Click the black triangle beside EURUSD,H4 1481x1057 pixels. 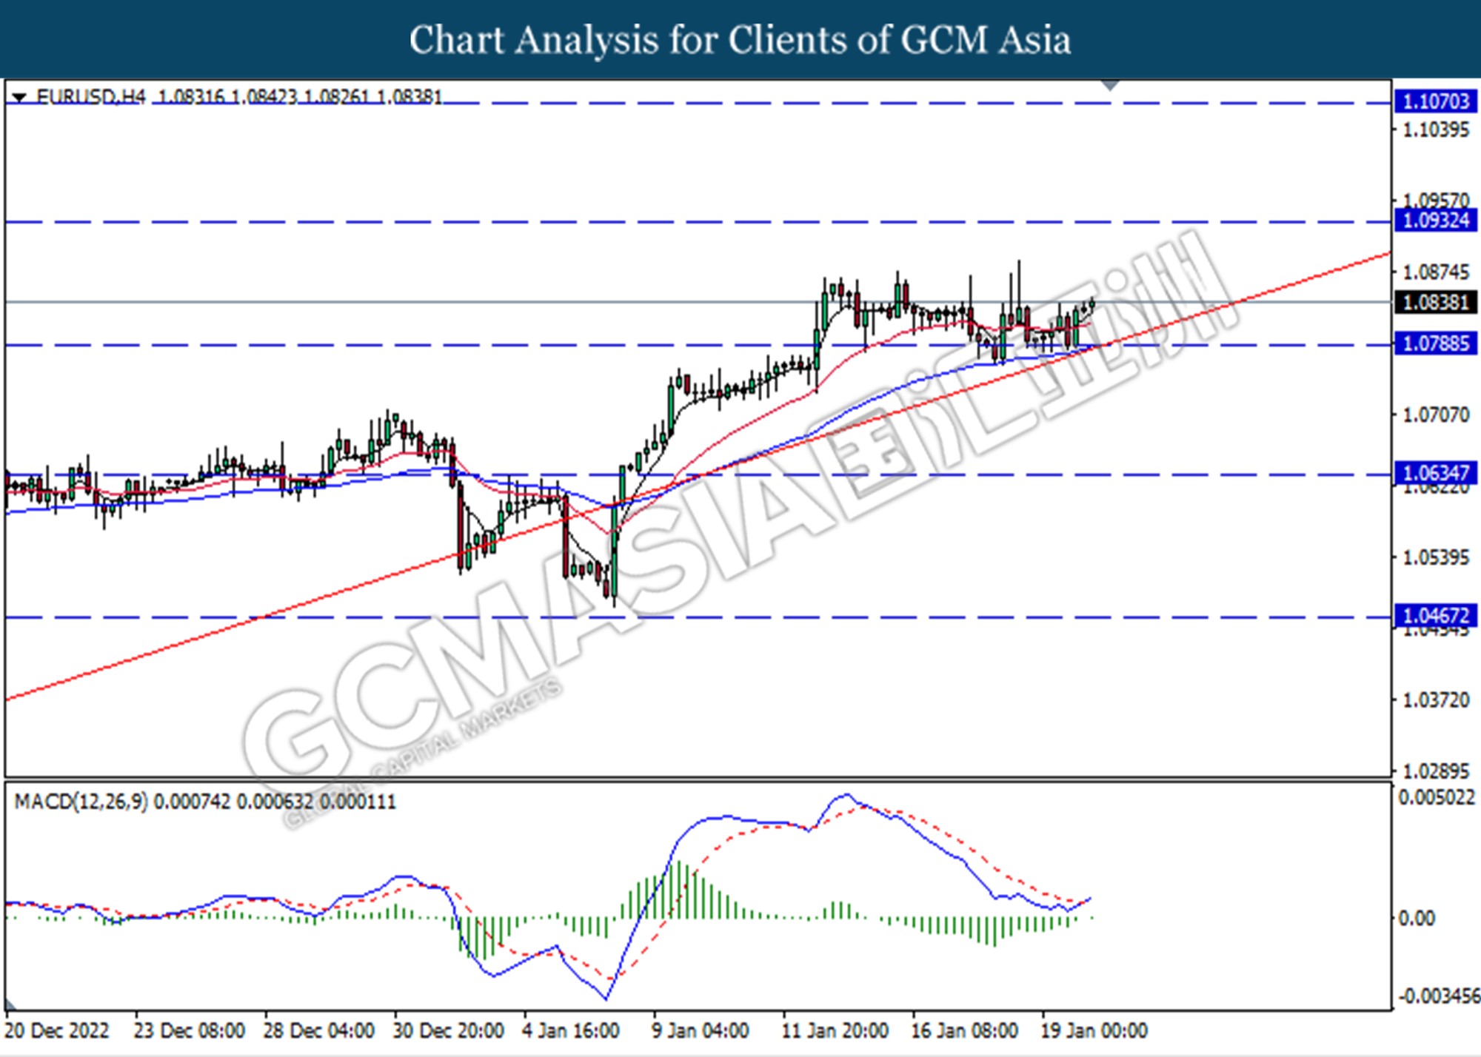[19, 97]
